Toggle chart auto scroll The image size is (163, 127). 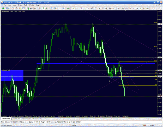60,8
